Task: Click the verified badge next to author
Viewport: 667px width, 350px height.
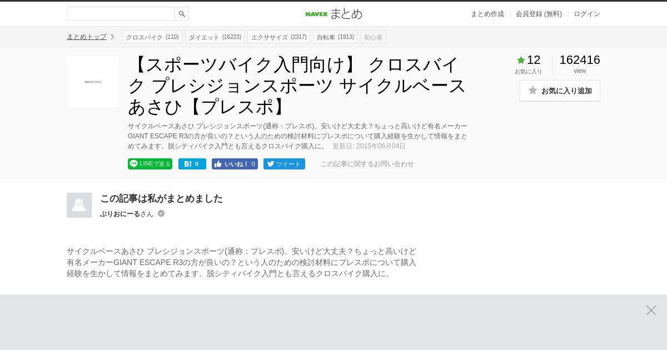Action: (161, 213)
